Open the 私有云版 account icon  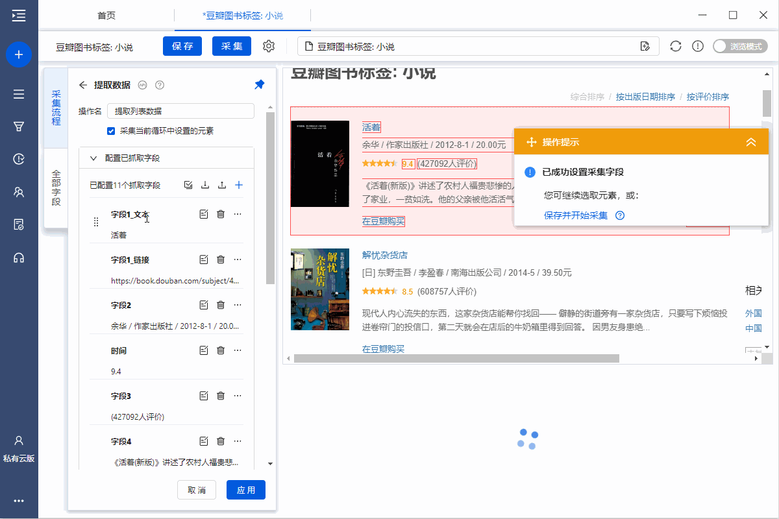pos(19,448)
